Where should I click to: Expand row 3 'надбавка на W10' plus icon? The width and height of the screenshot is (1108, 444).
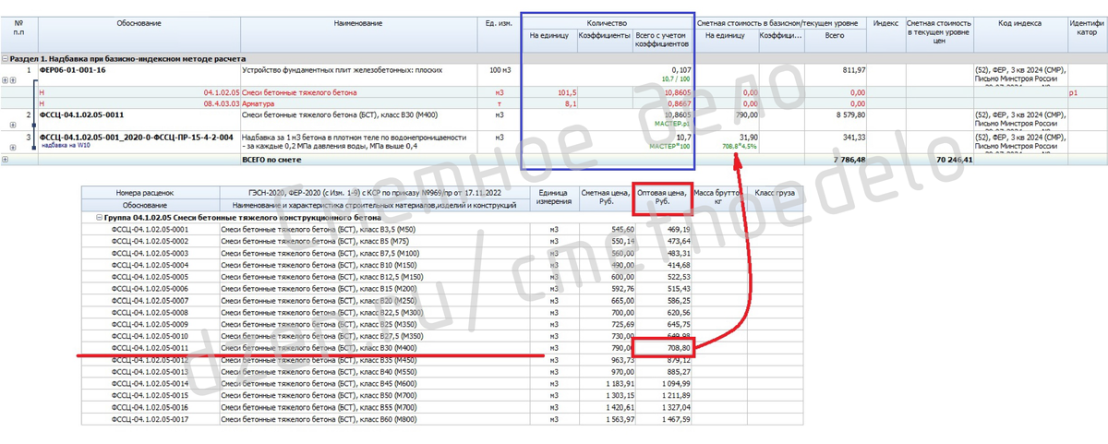point(13,147)
